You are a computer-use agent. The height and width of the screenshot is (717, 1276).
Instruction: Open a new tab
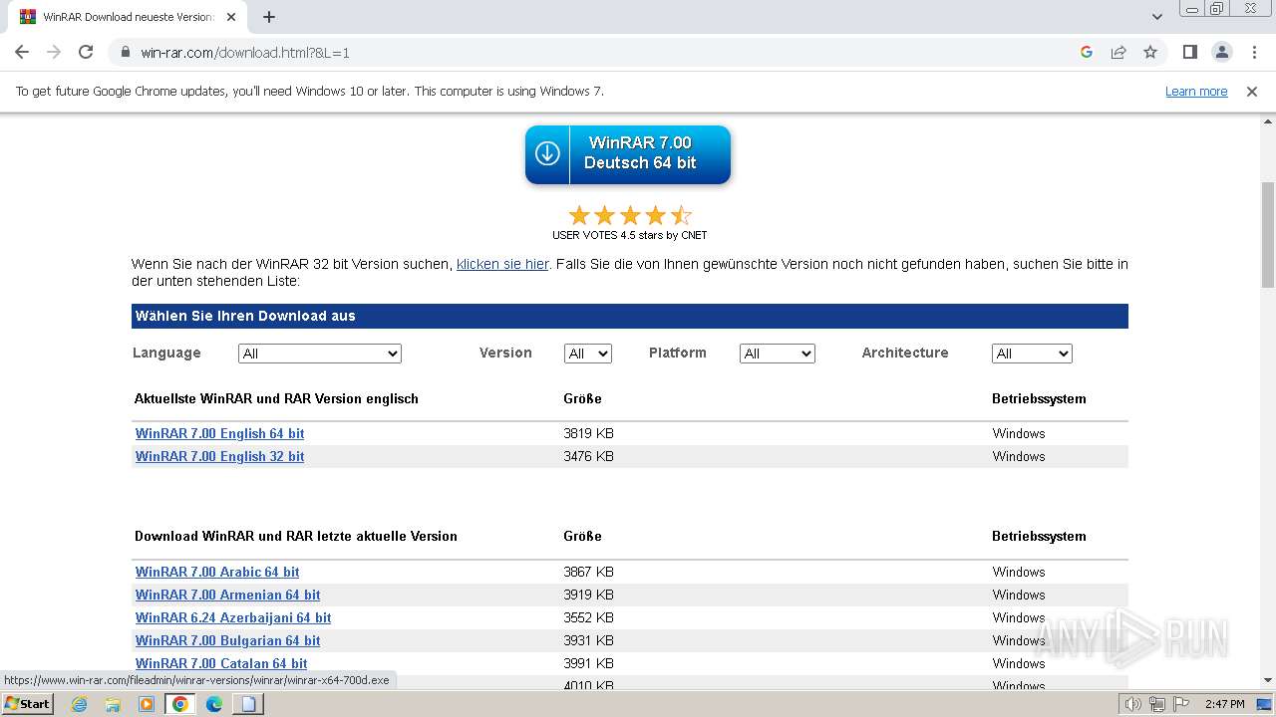tap(269, 17)
